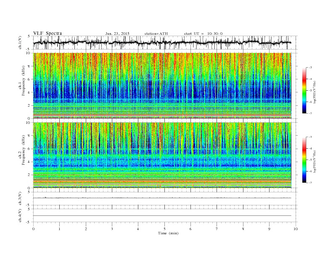The height and width of the screenshot is (257, 333).
Task: Click the time-axis tick label "1"
Action: tap(59, 229)
